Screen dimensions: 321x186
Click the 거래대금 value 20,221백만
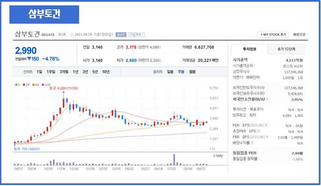point(208,60)
